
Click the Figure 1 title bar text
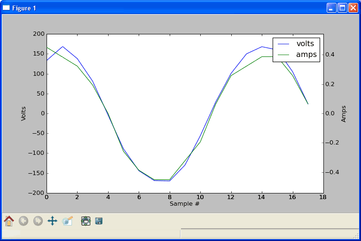click(x=24, y=8)
